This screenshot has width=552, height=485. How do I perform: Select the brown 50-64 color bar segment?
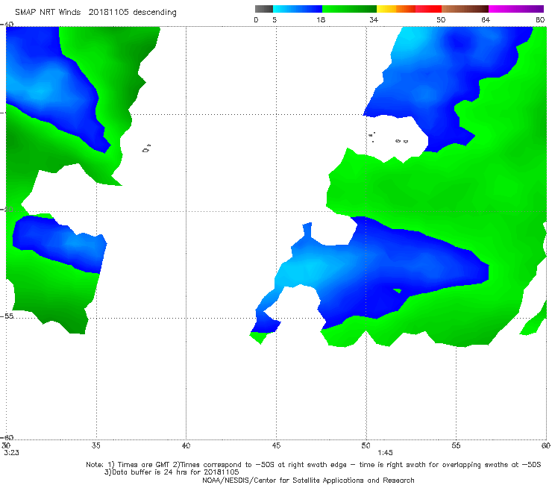(x=465, y=9)
